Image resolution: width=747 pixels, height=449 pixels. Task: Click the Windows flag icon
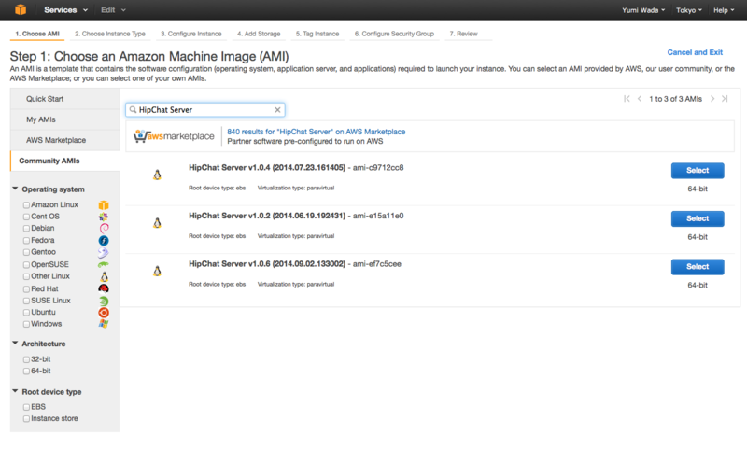pyautogui.click(x=104, y=324)
